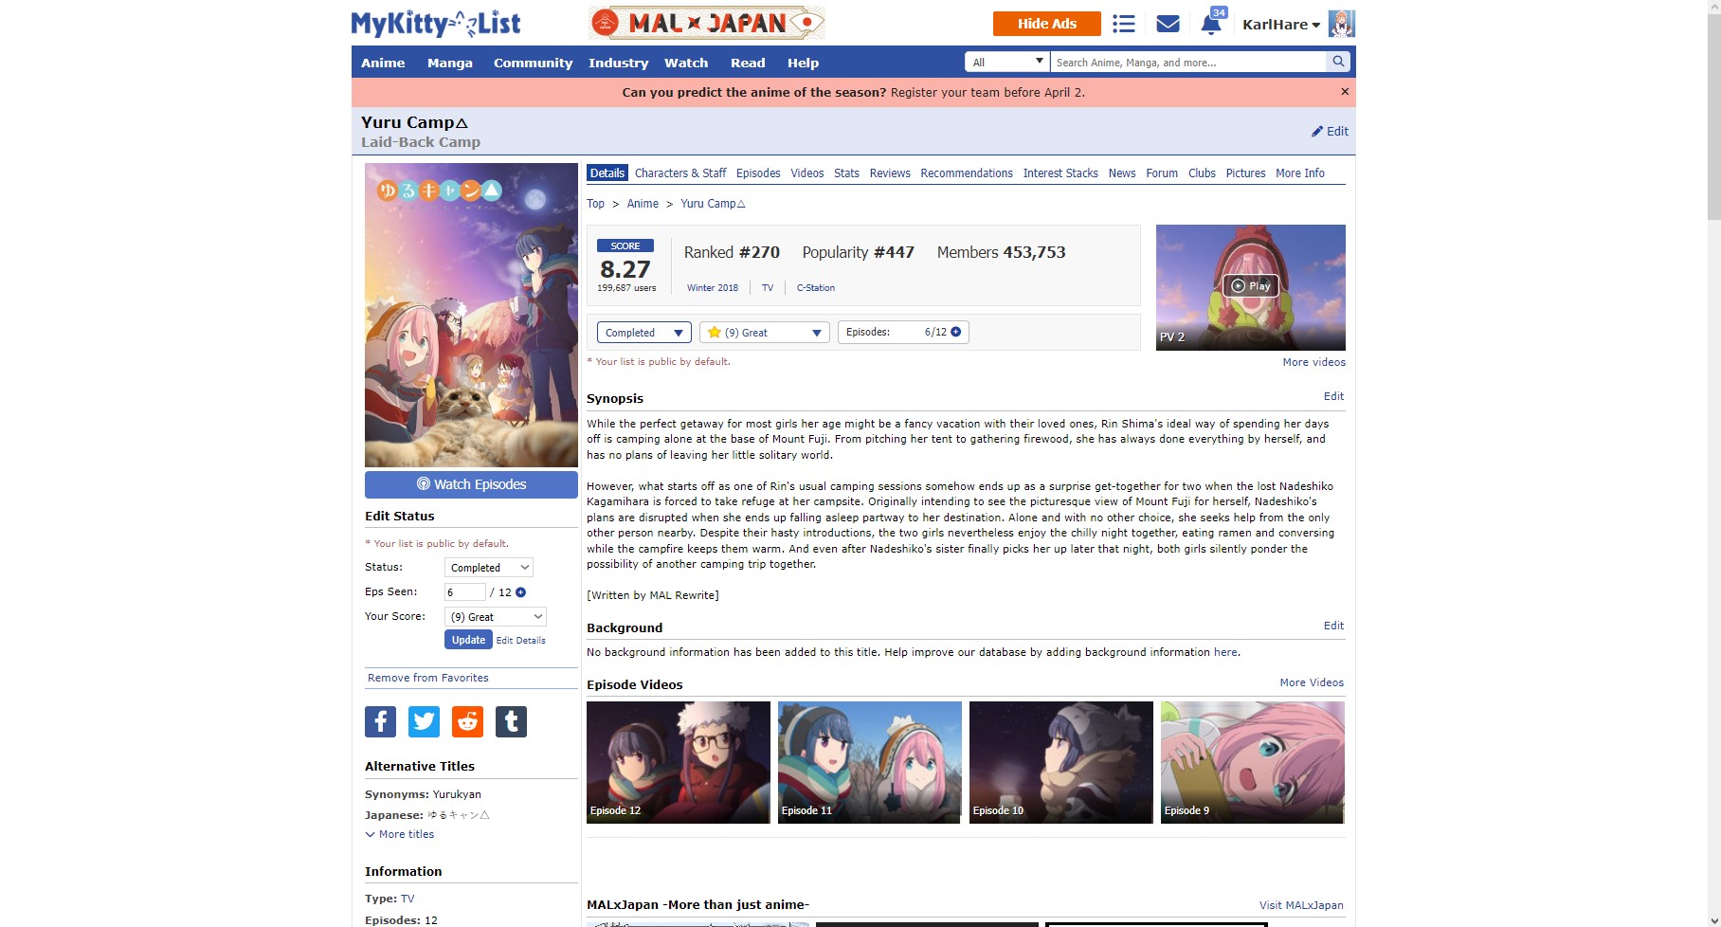Switch to the Recommendations tab
Screen dimensions: 1721x927
[x=967, y=173]
